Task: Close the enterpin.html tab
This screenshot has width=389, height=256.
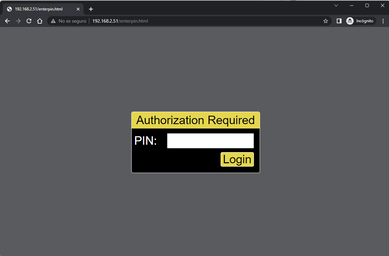Action: click(x=78, y=9)
